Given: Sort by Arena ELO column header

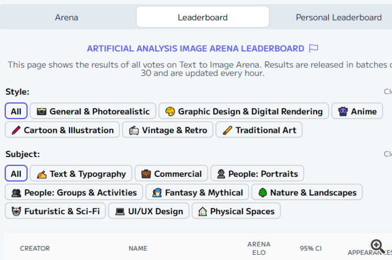Looking at the screenshot, I should click(259, 248).
